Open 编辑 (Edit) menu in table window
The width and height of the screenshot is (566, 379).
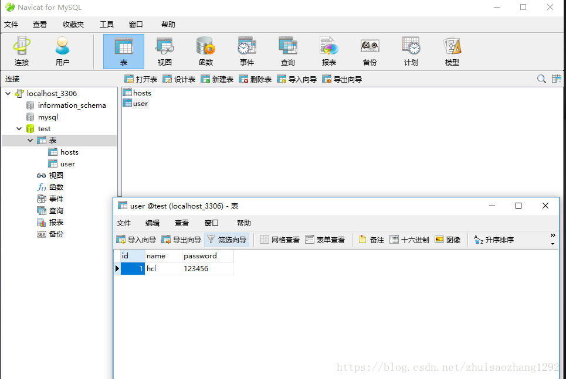pos(152,223)
